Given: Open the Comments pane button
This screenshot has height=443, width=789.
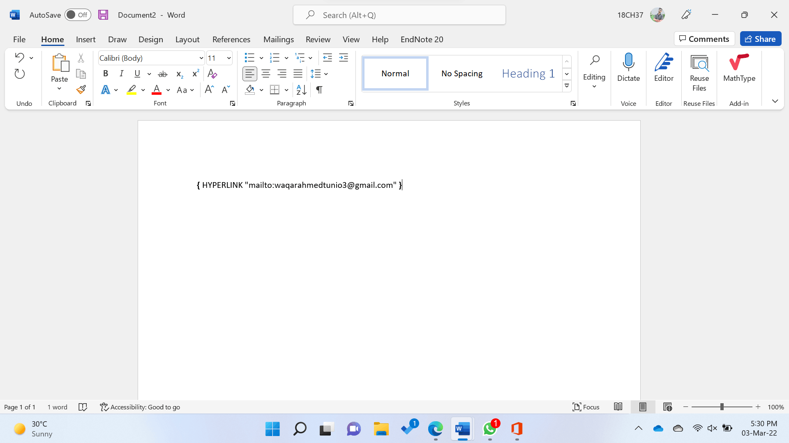Looking at the screenshot, I should click(x=704, y=39).
